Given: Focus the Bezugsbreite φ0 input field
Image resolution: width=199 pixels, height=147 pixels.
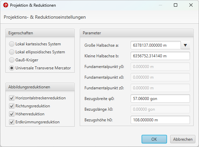Looking at the screenshot, I should point(160,99).
